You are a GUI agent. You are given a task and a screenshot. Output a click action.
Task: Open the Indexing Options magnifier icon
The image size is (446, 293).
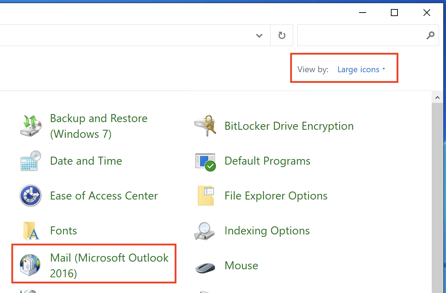tap(205, 231)
